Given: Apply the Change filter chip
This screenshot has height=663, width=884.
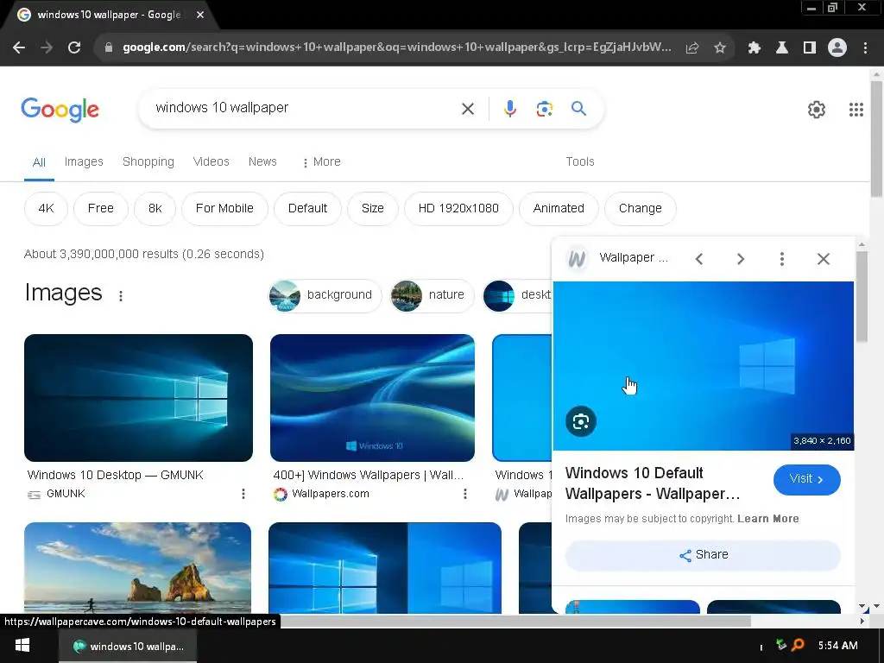Looking at the screenshot, I should [x=641, y=209].
